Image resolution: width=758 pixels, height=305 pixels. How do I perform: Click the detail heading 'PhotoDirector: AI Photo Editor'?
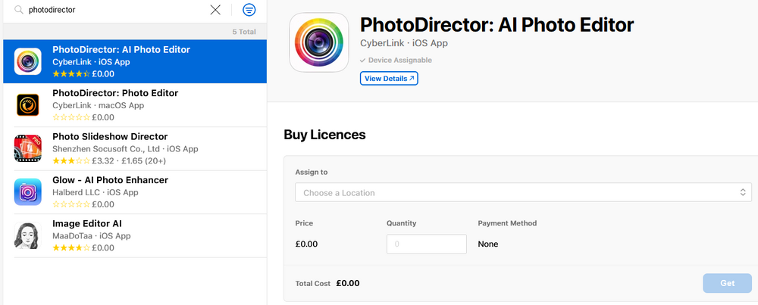click(x=497, y=25)
